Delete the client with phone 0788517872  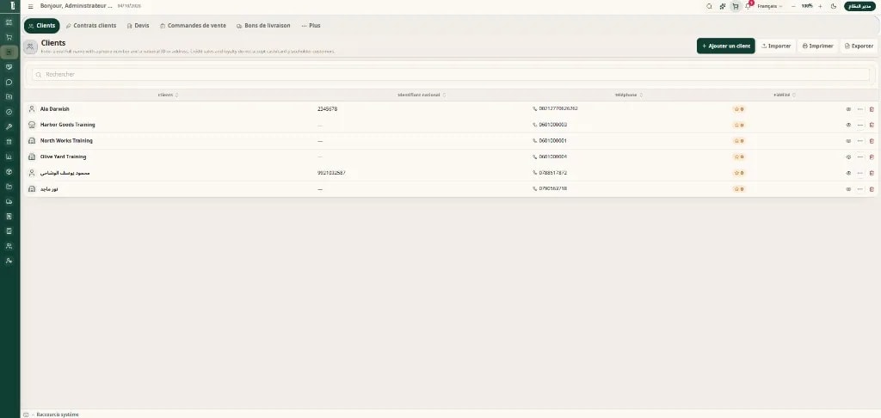[872, 173]
